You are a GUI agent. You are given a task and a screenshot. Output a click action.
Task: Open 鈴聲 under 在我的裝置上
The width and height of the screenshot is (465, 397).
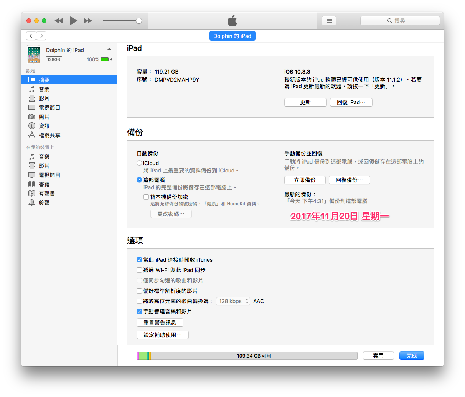(44, 203)
